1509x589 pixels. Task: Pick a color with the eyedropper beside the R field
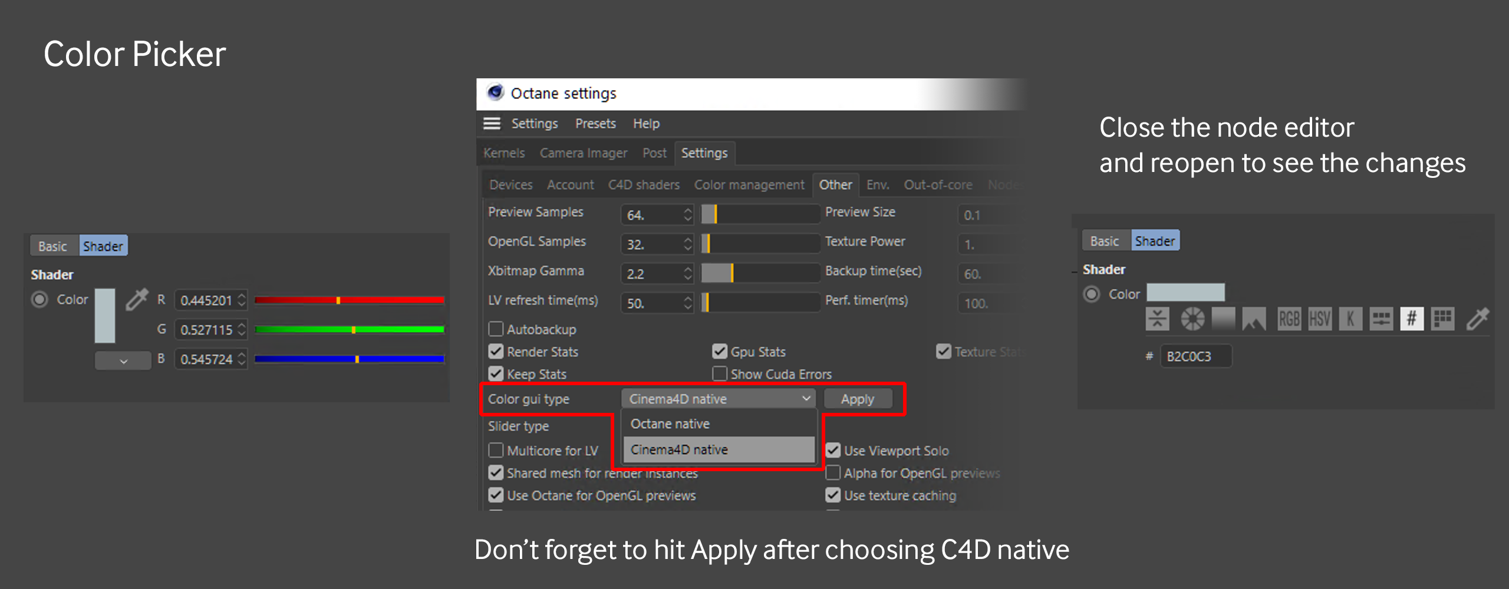pos(137,299)
